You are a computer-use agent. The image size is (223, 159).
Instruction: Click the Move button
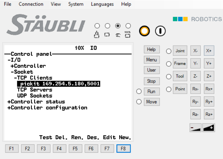pos(152,102)
